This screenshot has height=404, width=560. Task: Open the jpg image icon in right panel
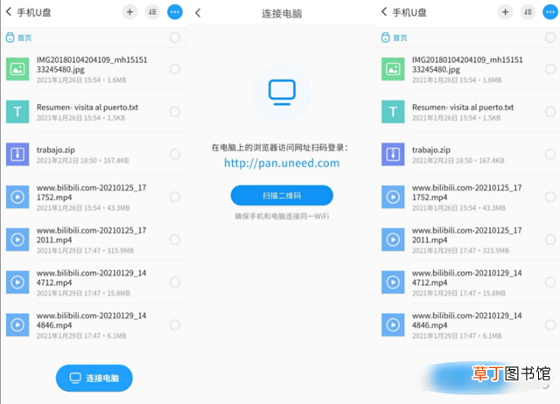coord(393,69)
